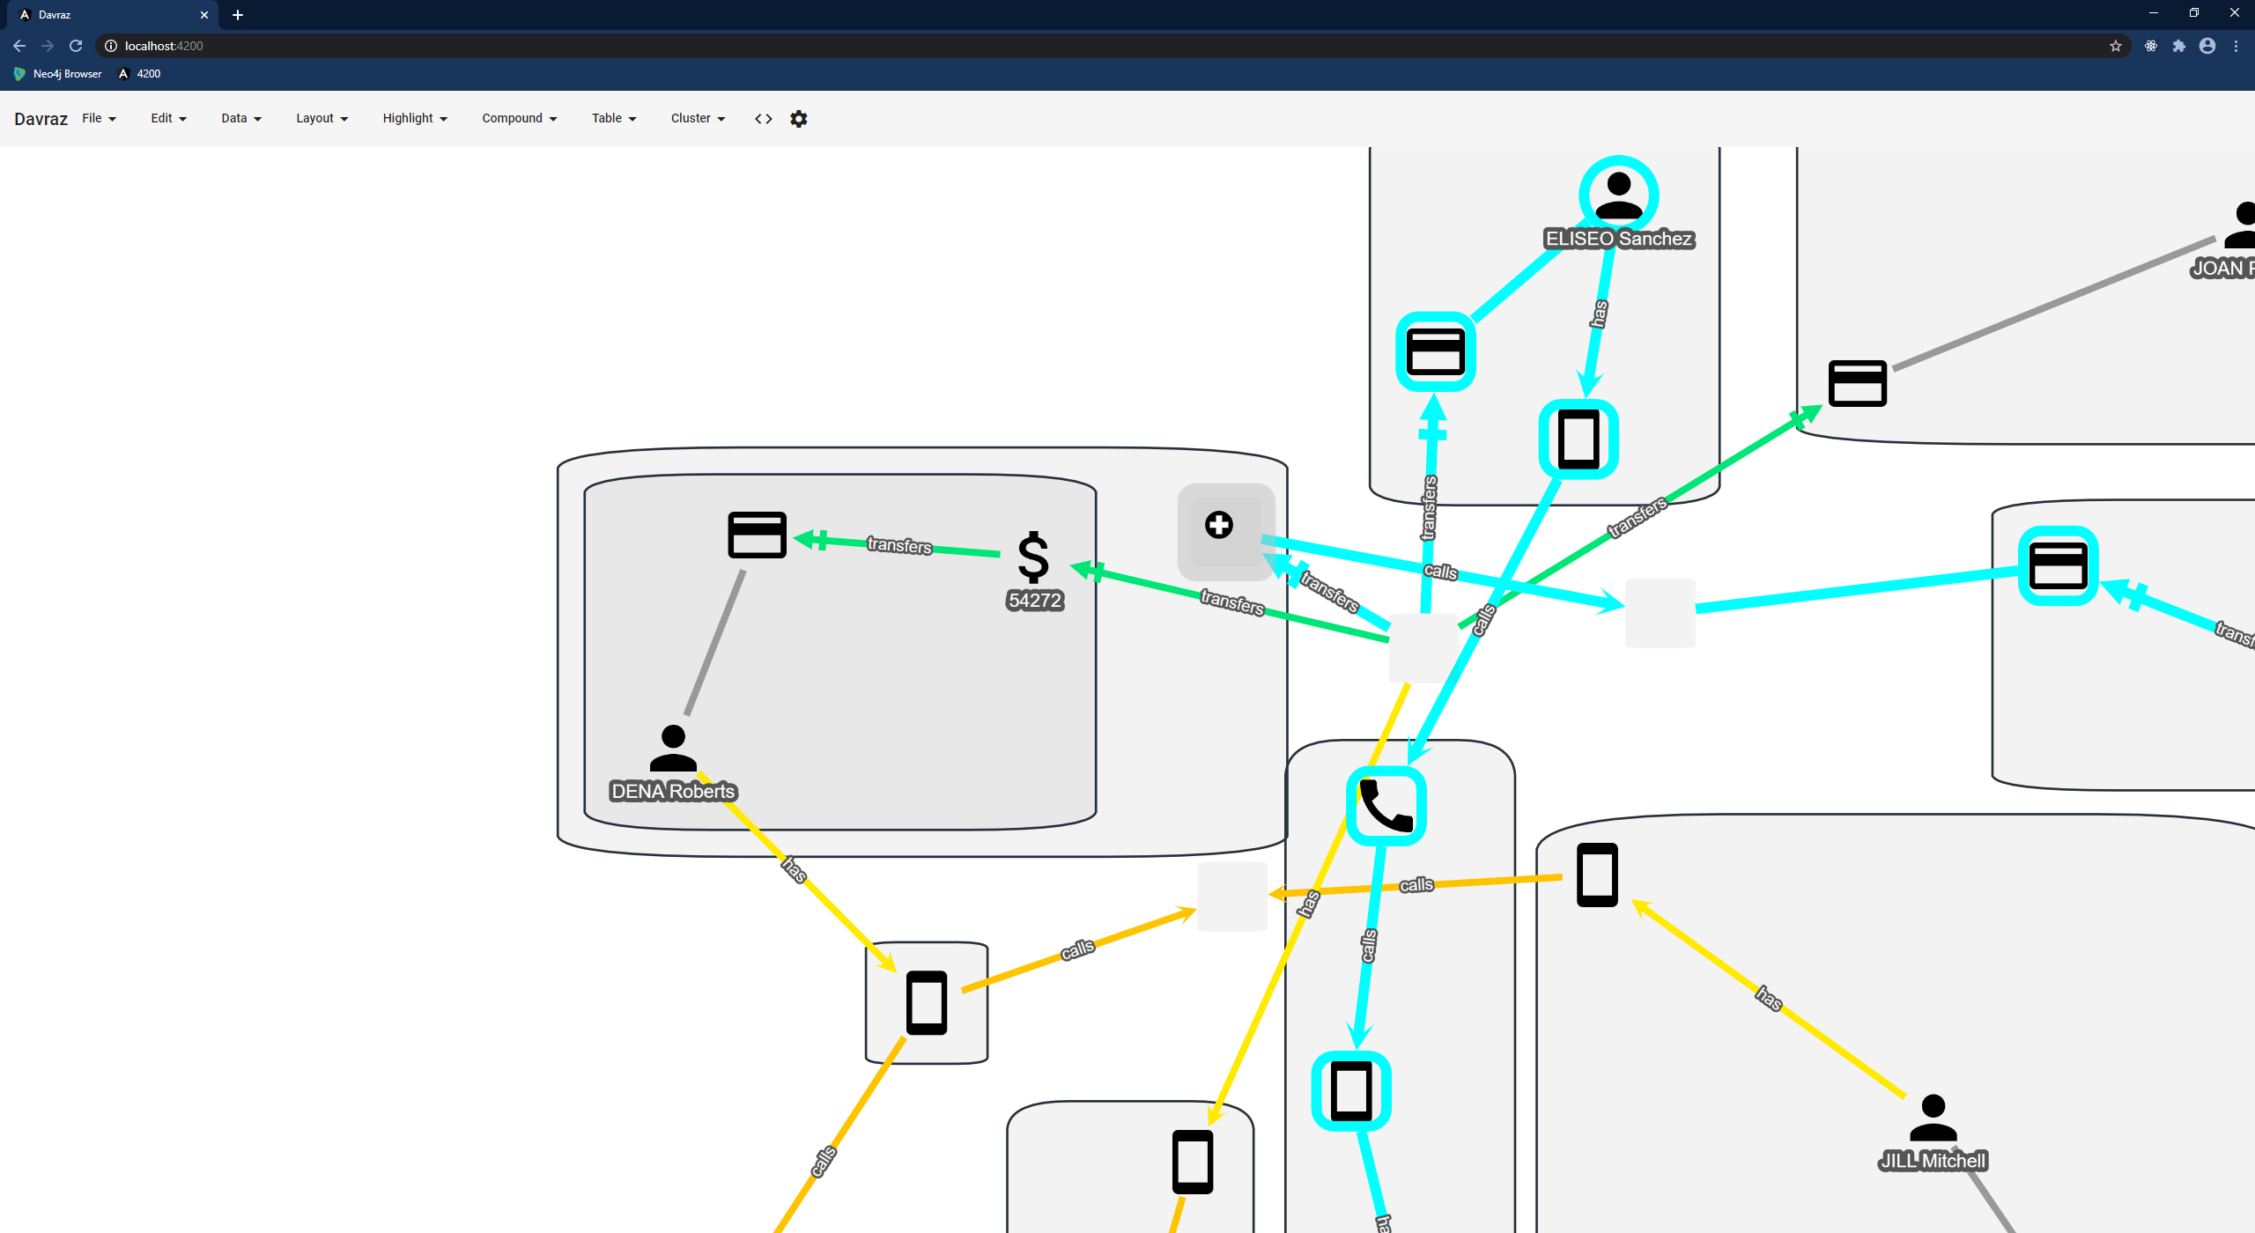This screenshot has width=2255, height=1233.
Task: Open the Cluster dropdown
Action: [697, 119]
